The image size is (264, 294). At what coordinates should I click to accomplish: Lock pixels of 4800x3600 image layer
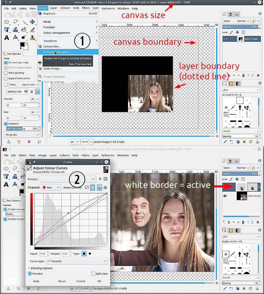pos(231,32)
